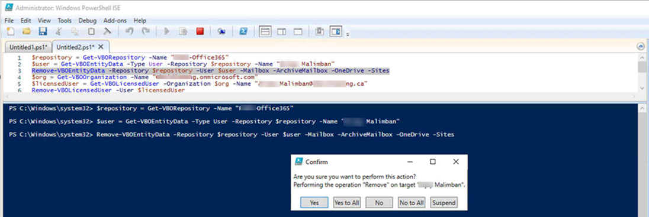The width and height of the screenshot is (649, 217).
Task: Run Script with the green play icon
Action: click(x=167, y=31)
